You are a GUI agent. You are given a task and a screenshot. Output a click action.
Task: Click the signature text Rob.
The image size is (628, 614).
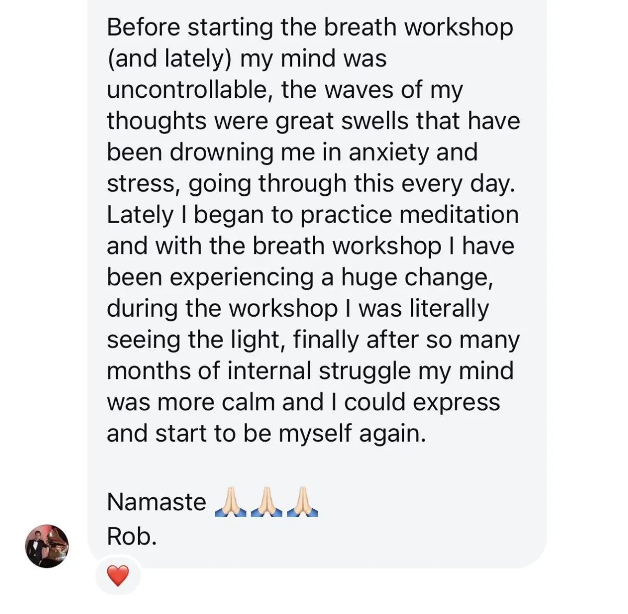click(x=132, y=535)
